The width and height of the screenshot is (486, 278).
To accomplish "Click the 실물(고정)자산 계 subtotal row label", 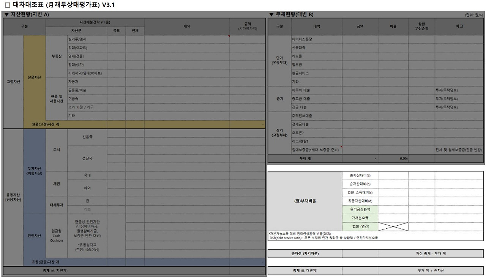I will point(45,124).
